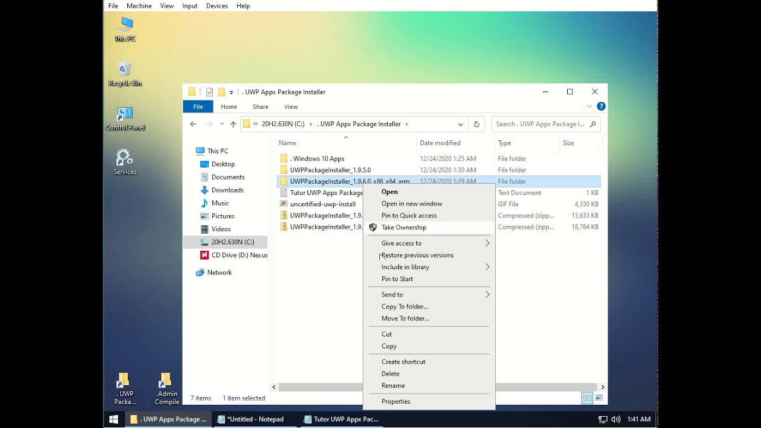This screenshot has width=761, height=428.
Task: Open the address bar history dropdown
Action: pos(460,124)
